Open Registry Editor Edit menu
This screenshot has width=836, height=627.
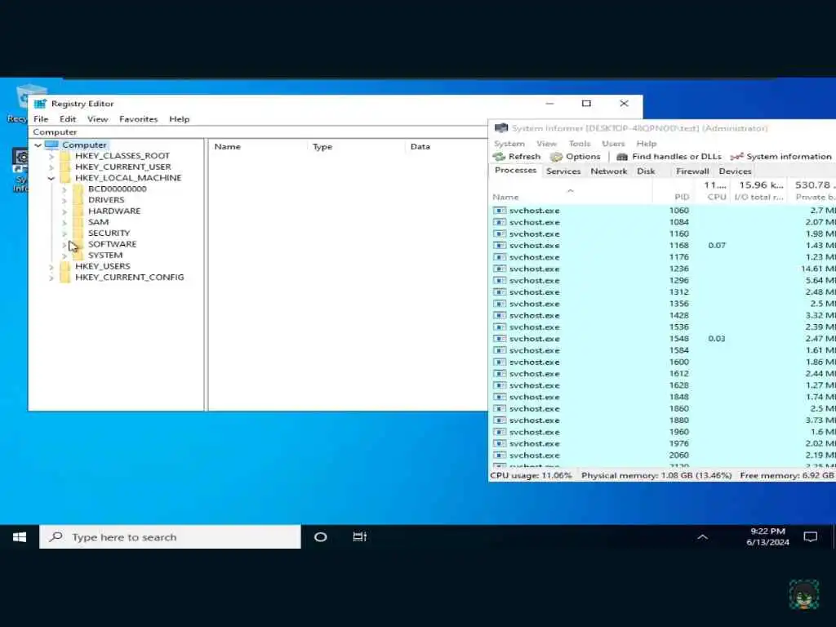(x=68, y=119)
